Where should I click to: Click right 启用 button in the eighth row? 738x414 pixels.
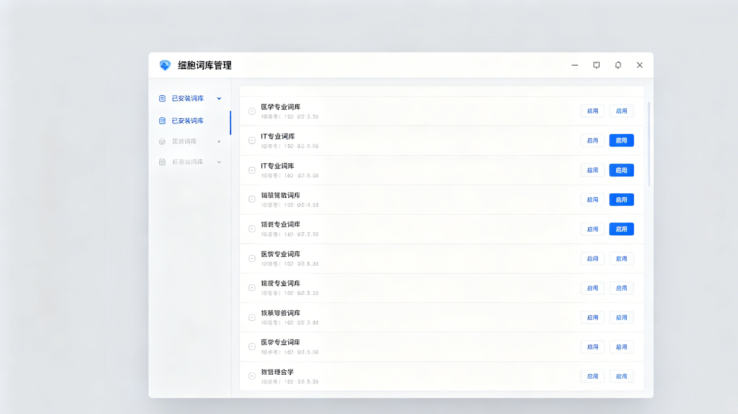click(622, 317)
